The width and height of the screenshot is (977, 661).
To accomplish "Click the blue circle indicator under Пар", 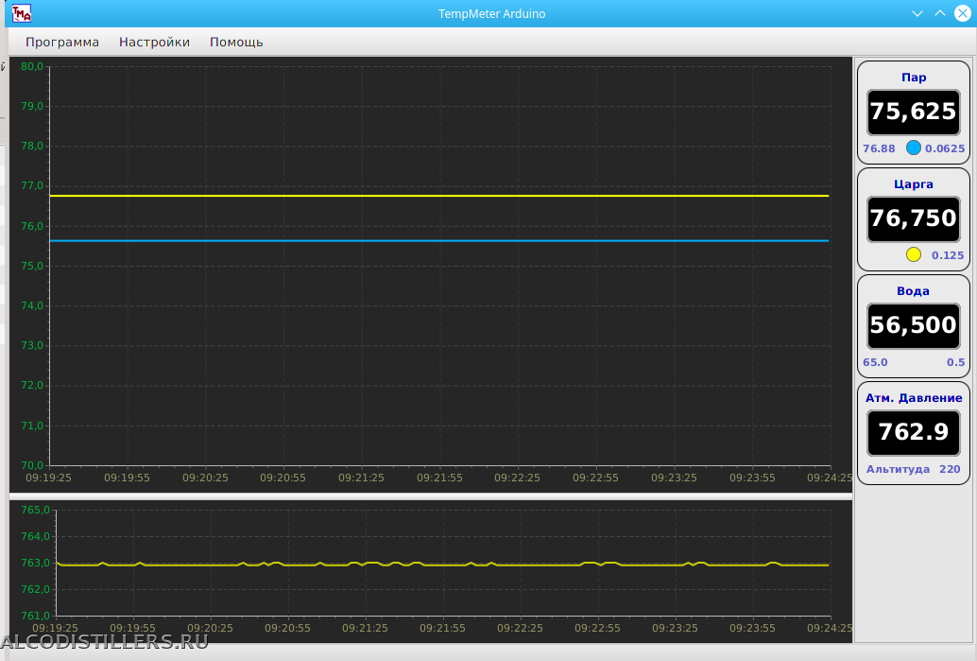I will pyautogui.click(x=914, y=148).
